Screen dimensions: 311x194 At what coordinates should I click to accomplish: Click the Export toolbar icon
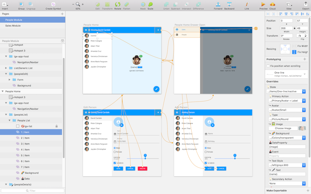(x=306, y=4)
